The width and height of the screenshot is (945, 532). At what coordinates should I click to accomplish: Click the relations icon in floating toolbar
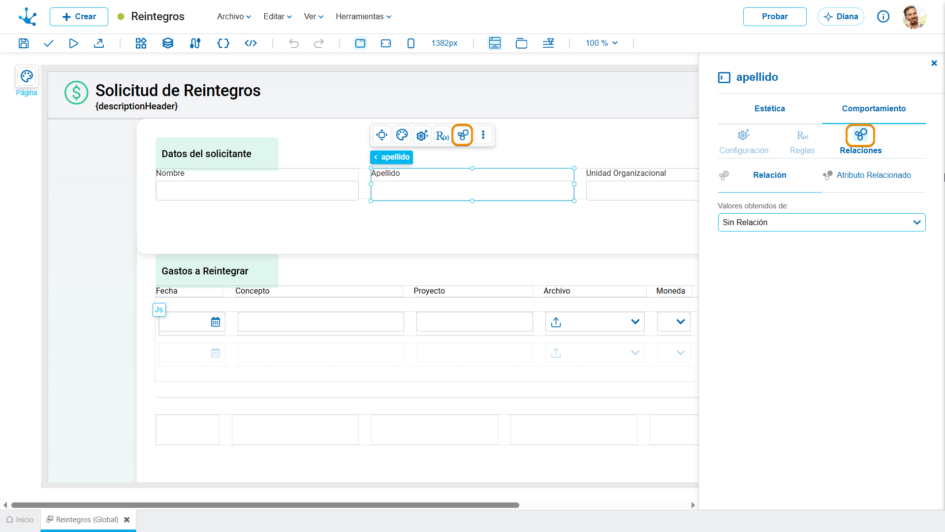tap(463, 135)
